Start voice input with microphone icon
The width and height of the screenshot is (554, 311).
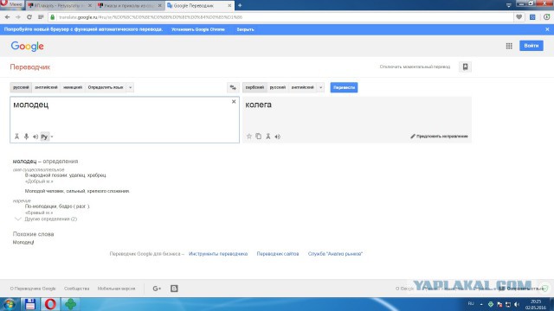click(26, 136)
